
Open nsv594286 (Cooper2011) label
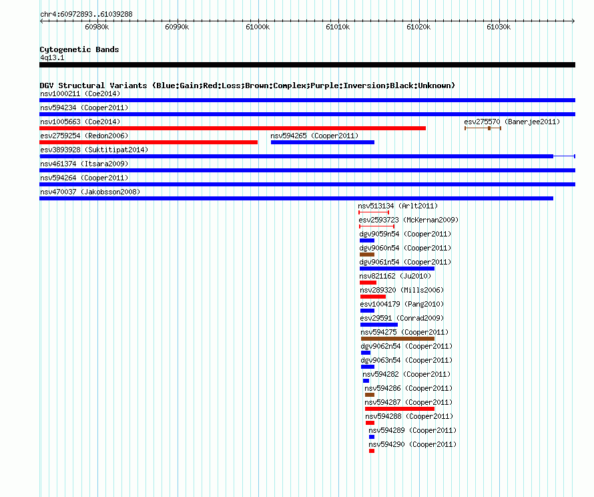(x=408, y=388)
